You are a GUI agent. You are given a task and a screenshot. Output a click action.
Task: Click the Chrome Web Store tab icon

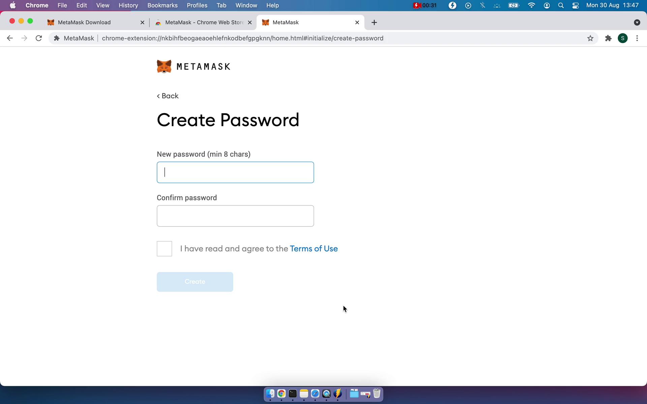[158, 22]
